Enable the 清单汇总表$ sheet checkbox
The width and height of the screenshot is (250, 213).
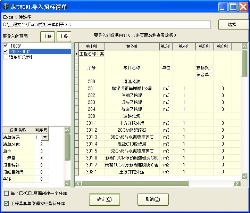pos(5,57)
